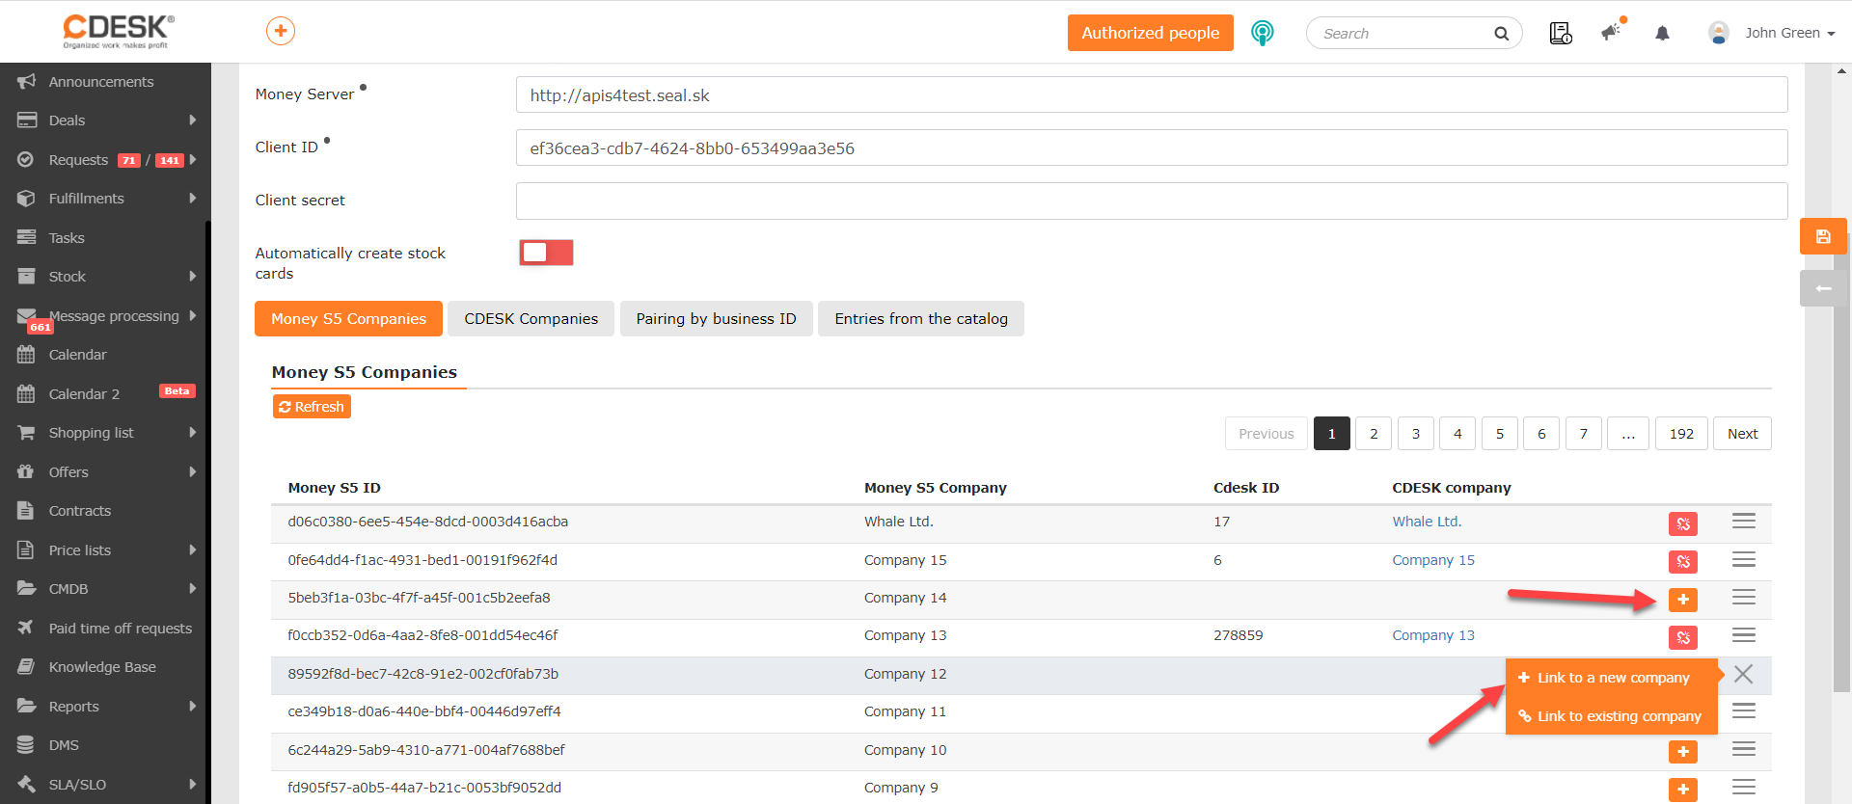The width and height of the screenshot is (1852, 804).
Task: Toggle Automatically create stock cards switch
Action: tap(546, 253)
